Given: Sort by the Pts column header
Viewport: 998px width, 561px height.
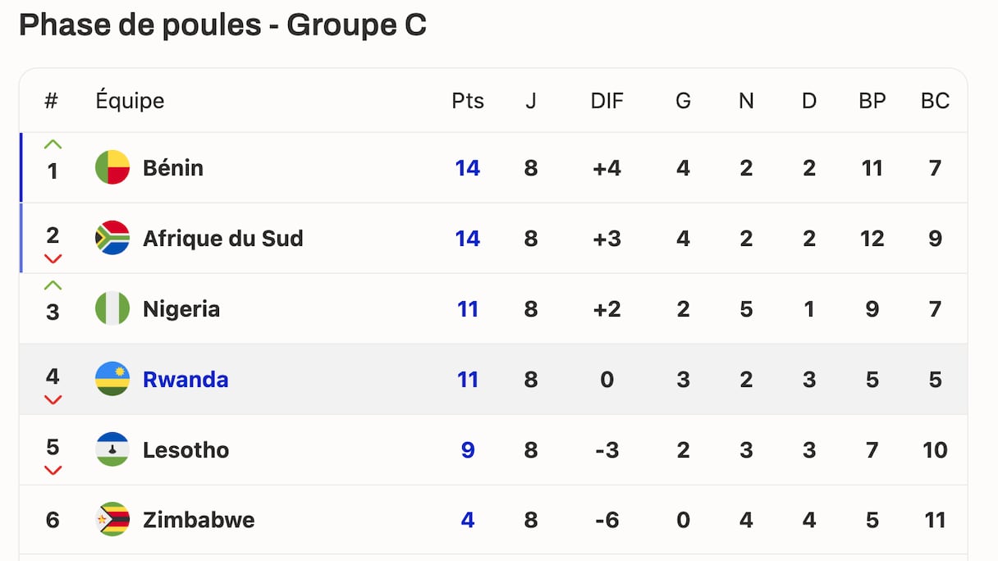Looking at the screenshot, I should [468, 101].
